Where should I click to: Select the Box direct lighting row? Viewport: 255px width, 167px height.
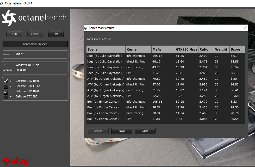166,107
